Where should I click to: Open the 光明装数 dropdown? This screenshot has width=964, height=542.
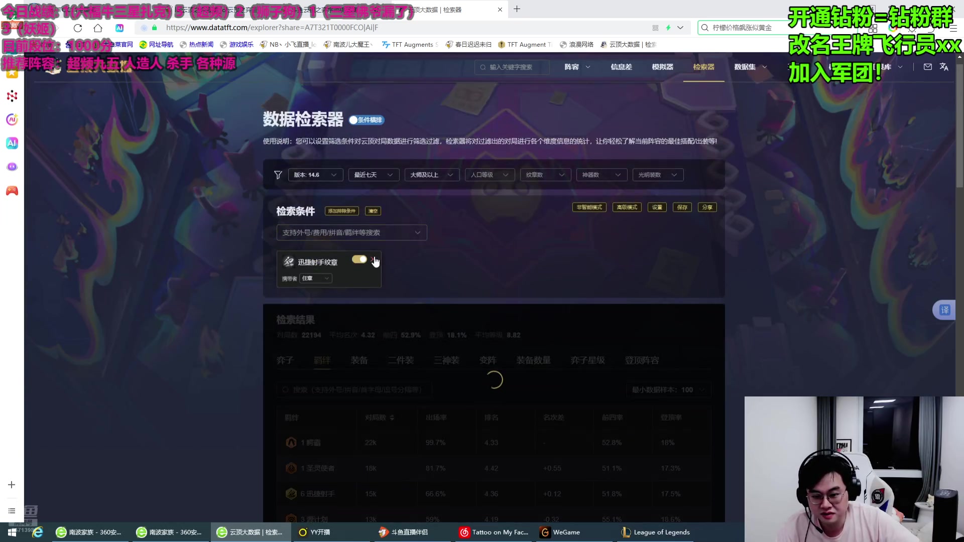tap(658, 175)
